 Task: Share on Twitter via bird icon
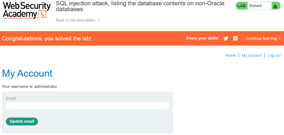point(226,39)
